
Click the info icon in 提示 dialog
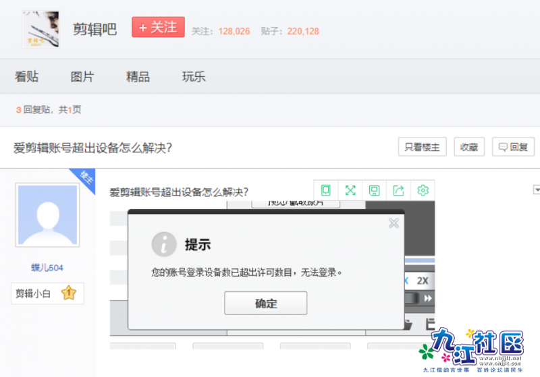(x=164, y=244)
